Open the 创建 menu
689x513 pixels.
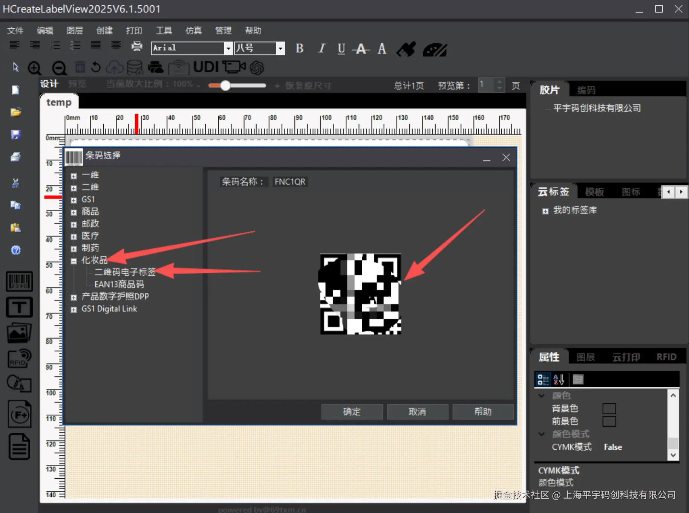104,31
